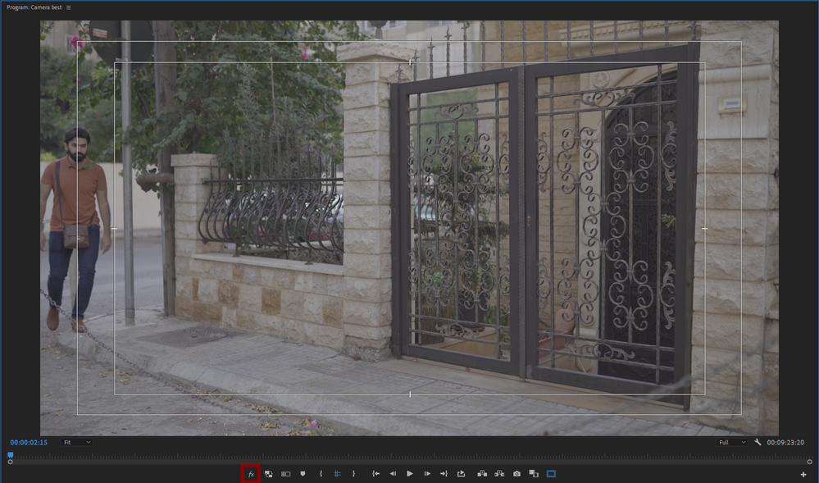Image resolution: width=819 pixels, height=483 pixels.
Task: Toggle Global FX Mute button
Action: pyautogui.click(x=251, y=474)
